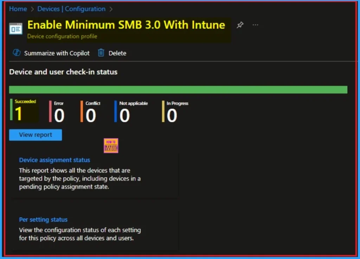Image resolution: width=360 pixels, height=259 pixels.
Task: Navigate to Devices | Configuration breadcrumb
Action: (71, 9)
